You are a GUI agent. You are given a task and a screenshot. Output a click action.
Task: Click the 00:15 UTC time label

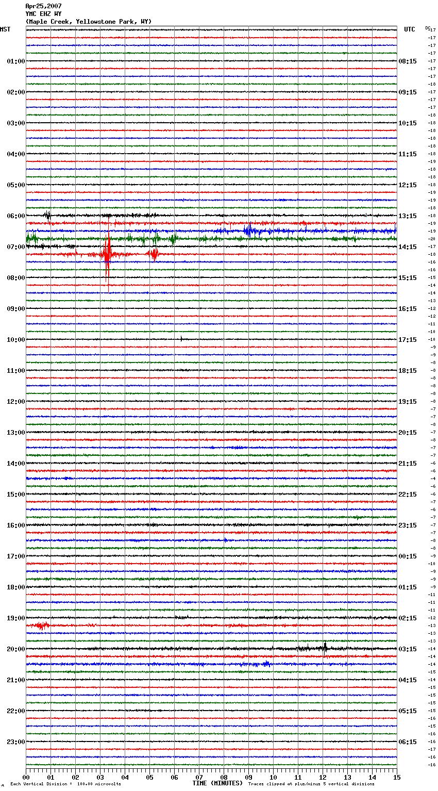tap(408, 556)
